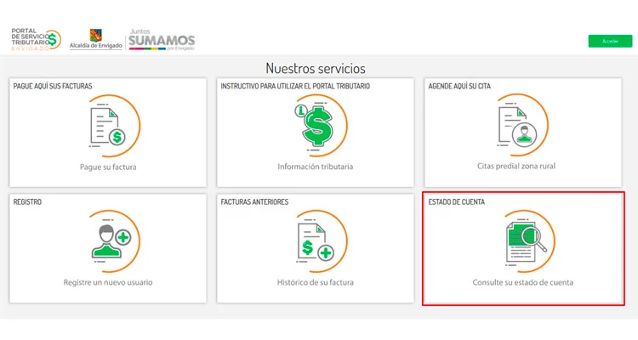Select the INSTRUCTIVO PARA UTILIZAR EL PORTAL TRIBUTARIO heading
This screenshot has width=638, height=340.
tap(295, 86)
